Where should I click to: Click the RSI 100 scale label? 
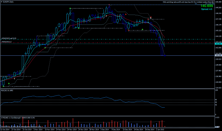tap(216, 90)
